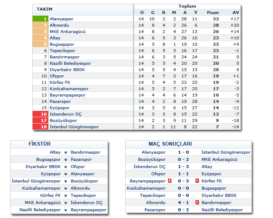Viewport: 273px width, 218px height.
Task: Open the İskenderun DÇ 1 - 3 score
Action: (183, 166)
